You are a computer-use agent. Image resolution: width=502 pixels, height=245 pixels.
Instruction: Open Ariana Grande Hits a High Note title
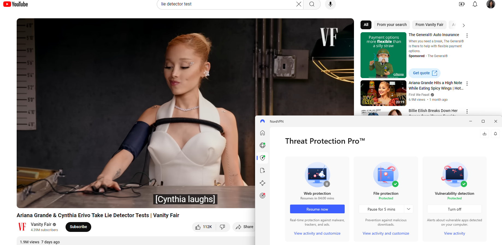point(436,85)
